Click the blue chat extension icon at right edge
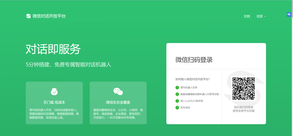293x136 pixels. click(289, 14)
